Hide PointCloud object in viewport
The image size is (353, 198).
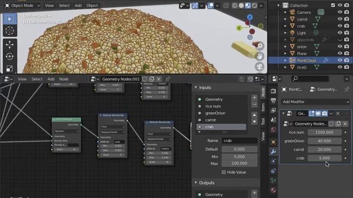(x=340, y=60)
